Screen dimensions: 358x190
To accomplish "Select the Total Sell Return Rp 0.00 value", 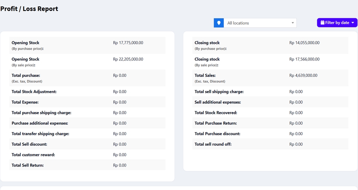I will click(120, 165).
